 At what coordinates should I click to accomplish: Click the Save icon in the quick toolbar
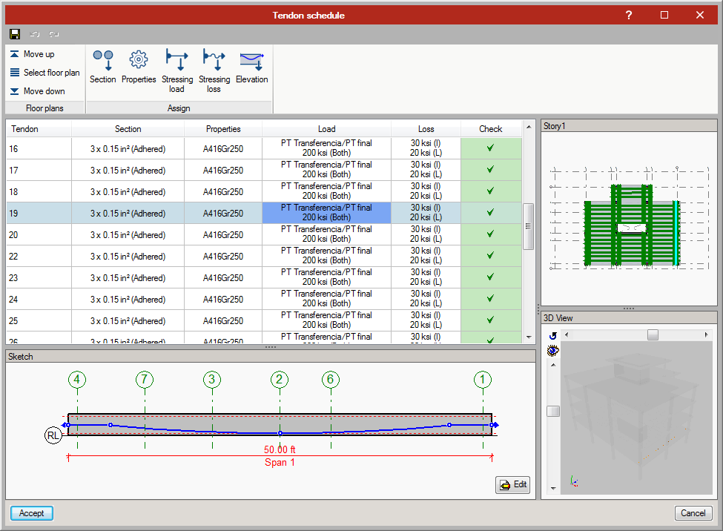coord(15,34)
